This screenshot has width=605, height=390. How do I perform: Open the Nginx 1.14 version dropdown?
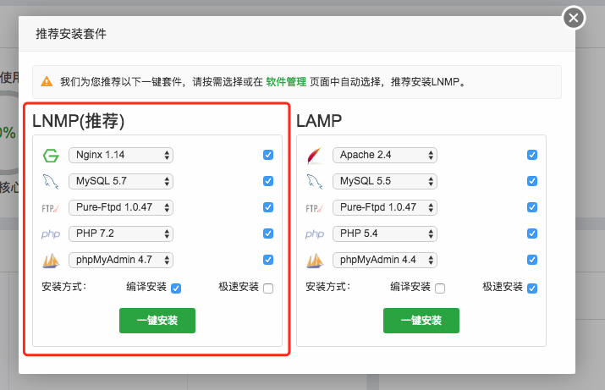(121, 155)
